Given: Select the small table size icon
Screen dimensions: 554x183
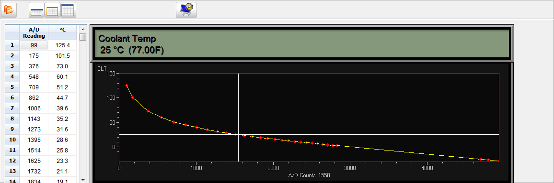Looking at the screenshot, I should coord(37,11).
